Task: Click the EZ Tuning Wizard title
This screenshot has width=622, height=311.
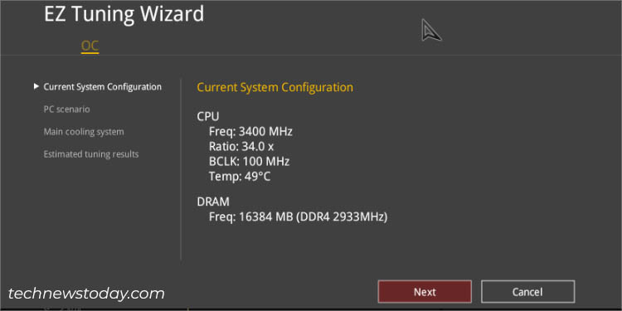Action: pos(124,14)
